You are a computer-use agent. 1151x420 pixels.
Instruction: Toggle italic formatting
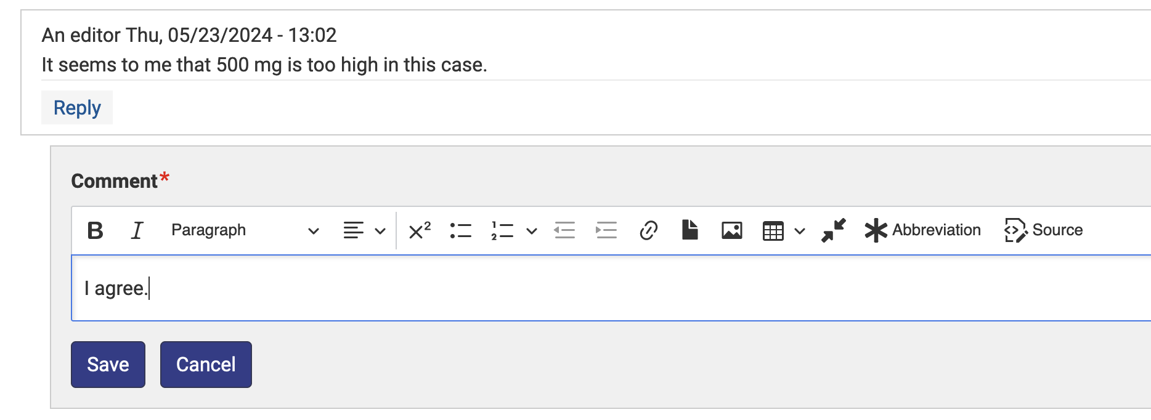pyautogui.click(x=137, y=230)
